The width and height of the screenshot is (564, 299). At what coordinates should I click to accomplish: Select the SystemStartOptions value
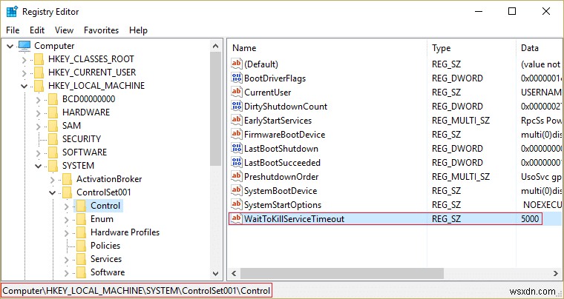[x=283, y=205]
